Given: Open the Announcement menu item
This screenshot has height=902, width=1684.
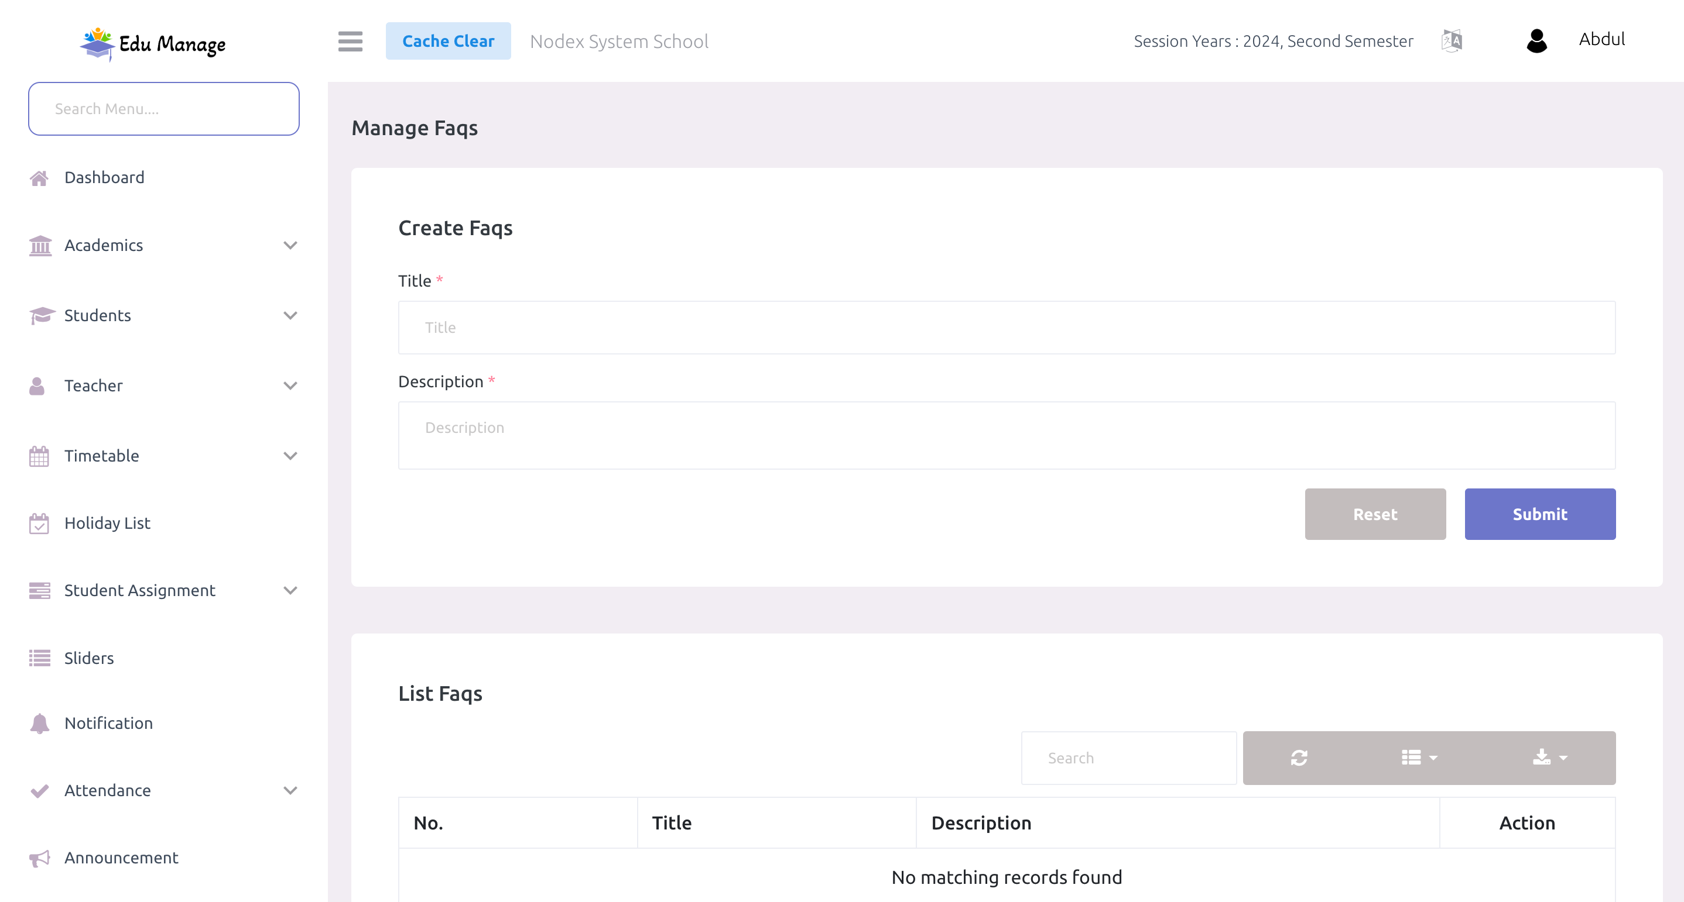Looking at the screenshot, I should pos(120,858).
